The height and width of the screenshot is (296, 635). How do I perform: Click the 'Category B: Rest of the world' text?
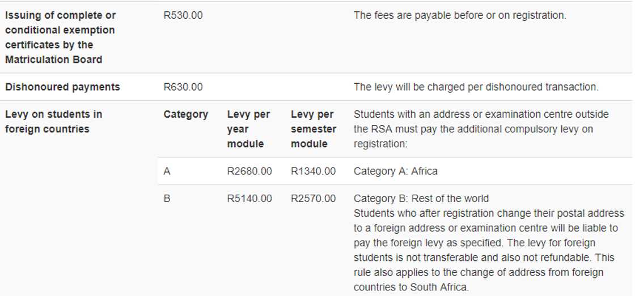[x=421, y=199]
